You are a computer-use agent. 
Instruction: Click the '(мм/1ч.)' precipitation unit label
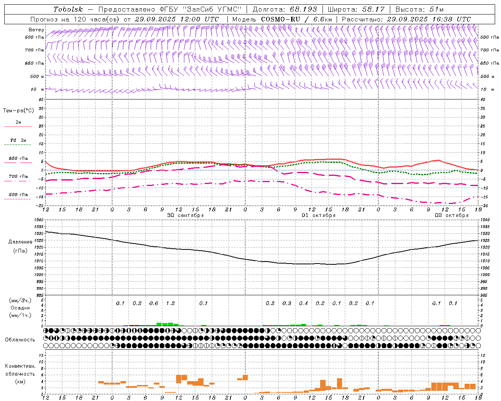[x=20, y=315]
